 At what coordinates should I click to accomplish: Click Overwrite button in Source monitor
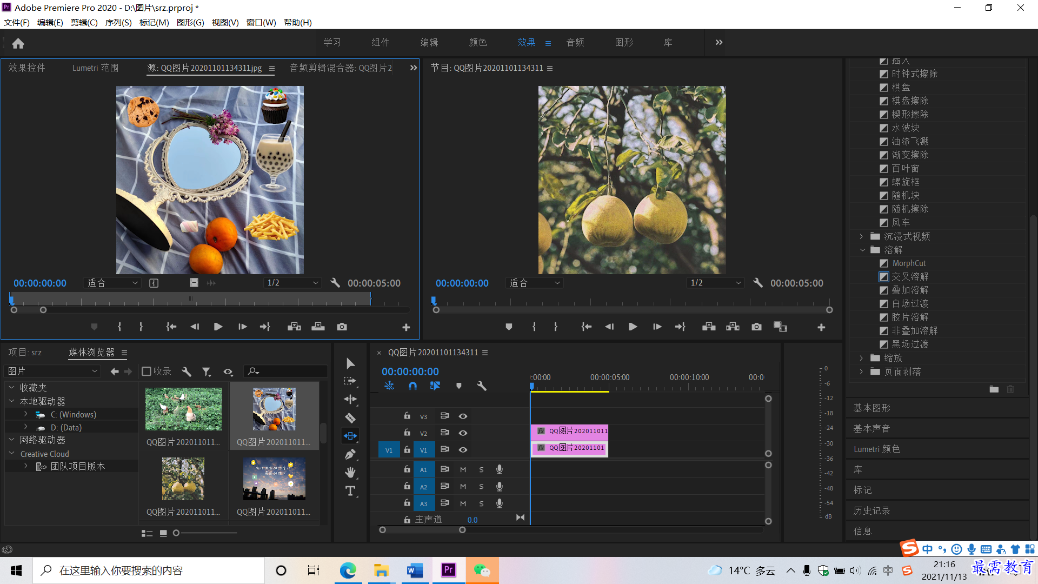click(x=318, y=327)
